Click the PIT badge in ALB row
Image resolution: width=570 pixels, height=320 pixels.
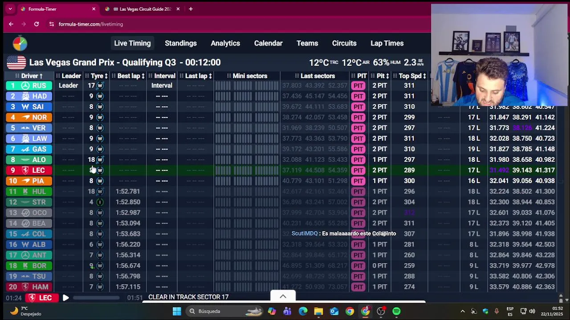tap(358, 244)
